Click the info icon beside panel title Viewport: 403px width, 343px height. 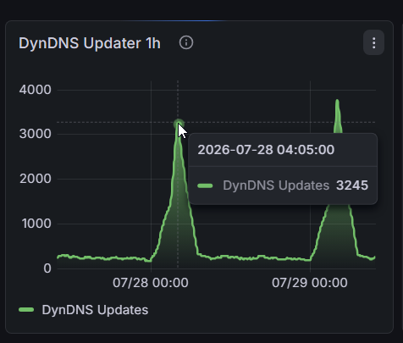tap(186, 43)
